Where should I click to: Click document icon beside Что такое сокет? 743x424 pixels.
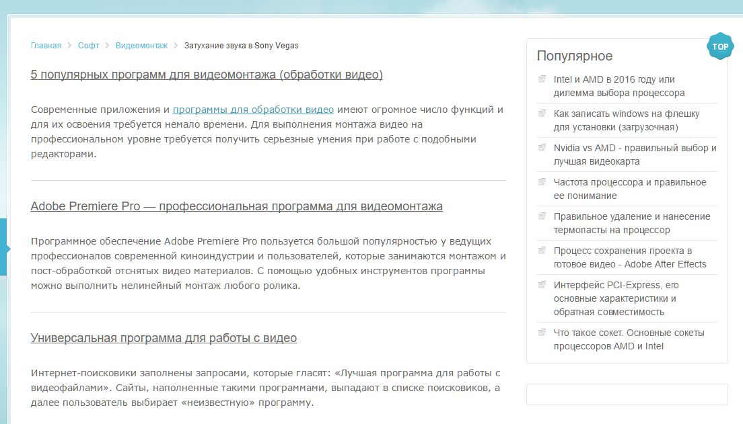[x=542, y=333]
